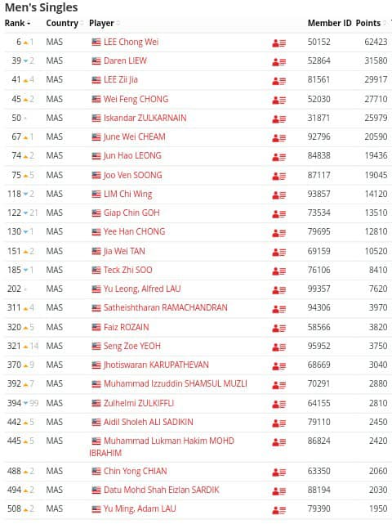
Task: Open profile card icon for Faiz ROZAIN
Action: click(278, 328)
